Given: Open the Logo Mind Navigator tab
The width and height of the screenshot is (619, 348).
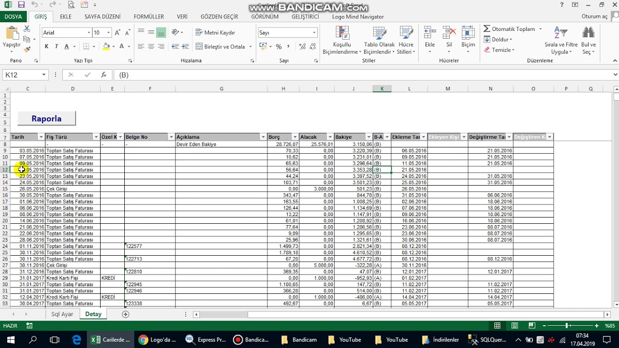Looking at the screenshot, I should 358,16.
